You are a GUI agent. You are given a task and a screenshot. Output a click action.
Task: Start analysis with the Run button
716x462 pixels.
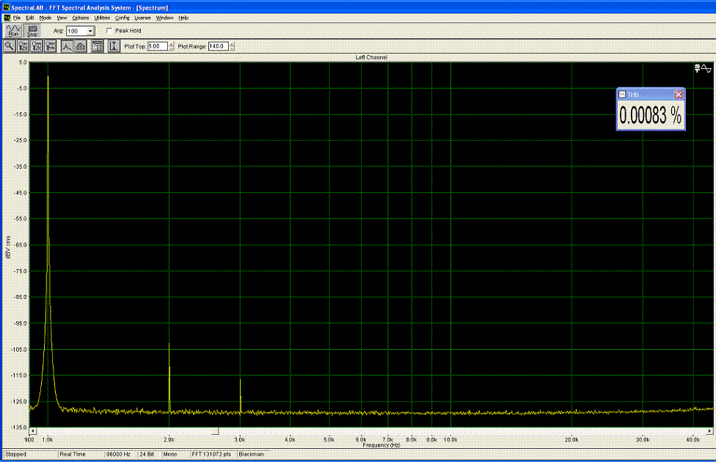pos(13,31)
